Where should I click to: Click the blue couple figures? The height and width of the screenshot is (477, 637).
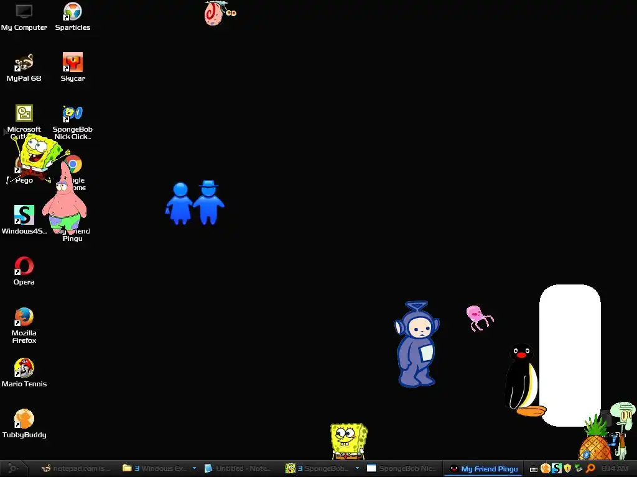(195, 202)
